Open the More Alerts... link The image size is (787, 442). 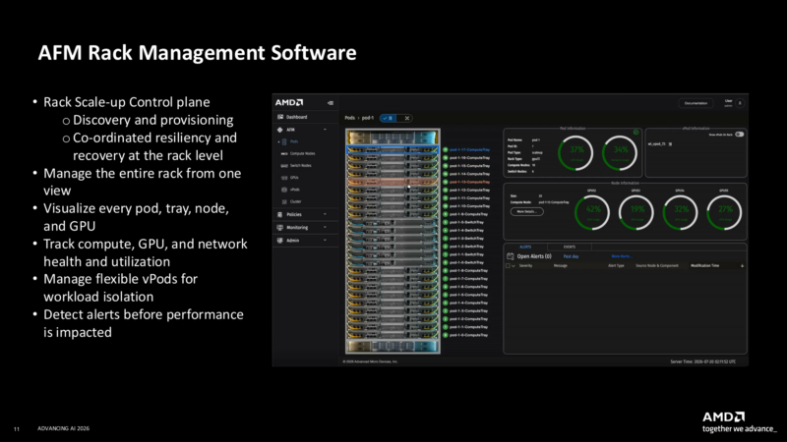pyautogui.click(x=622, y=256)
